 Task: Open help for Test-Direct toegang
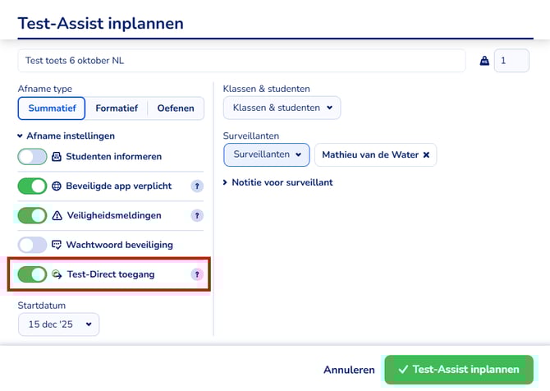point(197,274)
